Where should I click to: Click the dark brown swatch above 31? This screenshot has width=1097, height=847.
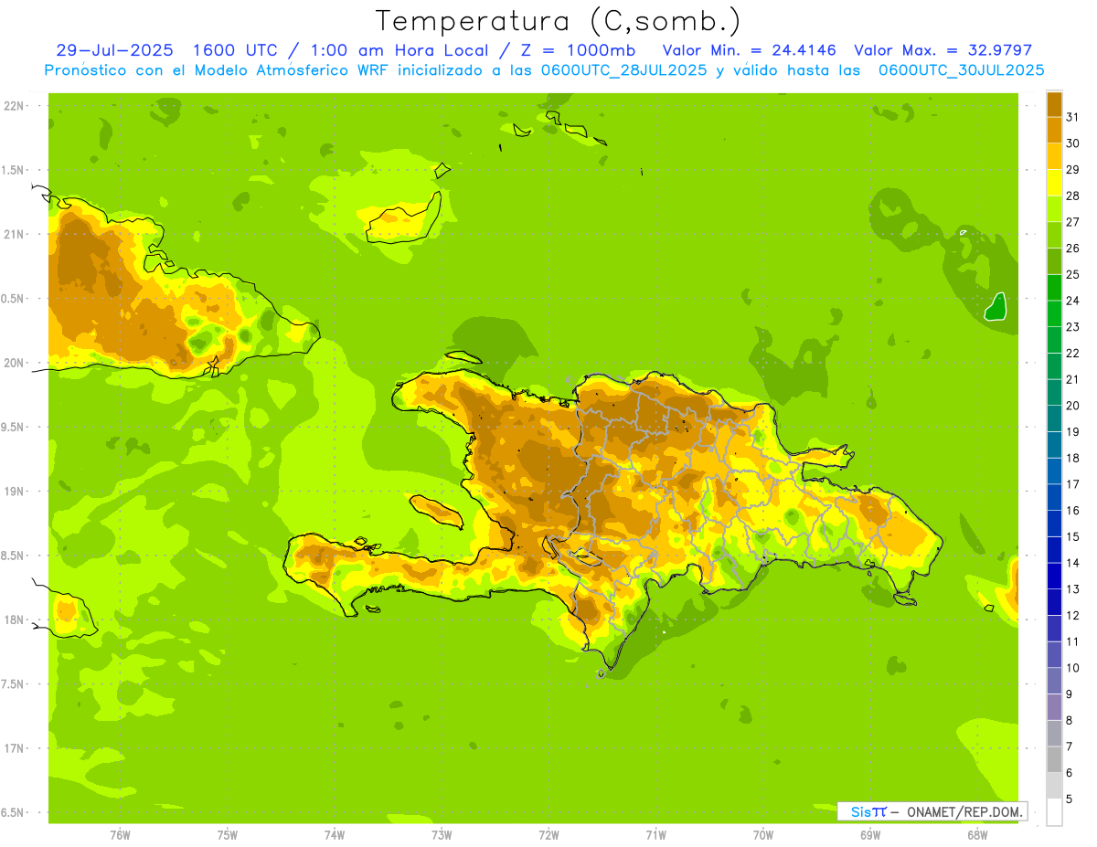pos(1054,104)
